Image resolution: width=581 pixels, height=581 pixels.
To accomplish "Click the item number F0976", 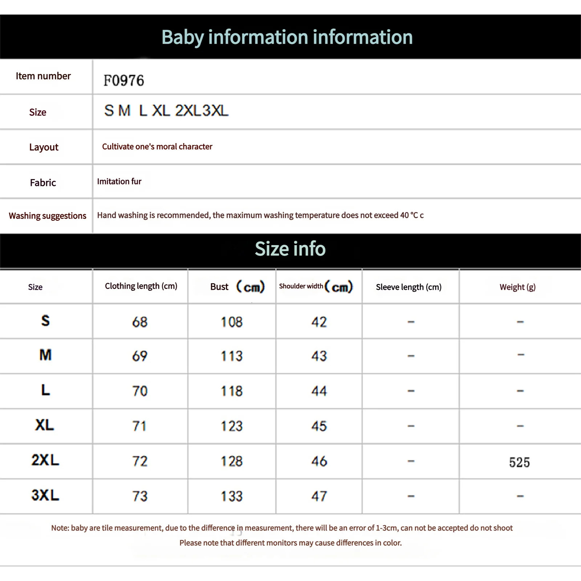I will [124, 81].
